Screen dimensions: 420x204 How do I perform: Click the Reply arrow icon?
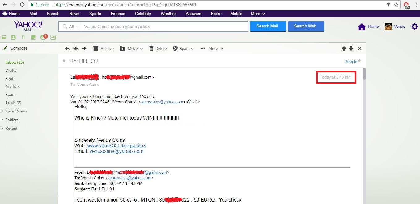point(67,48)
